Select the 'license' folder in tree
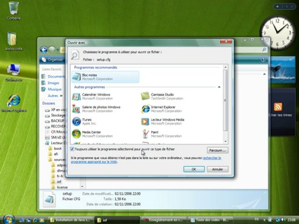Viewport: 299px width, 224px height. pos(59,187)
